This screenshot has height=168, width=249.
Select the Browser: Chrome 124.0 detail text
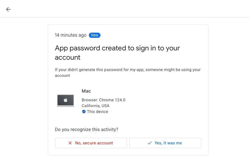click(103, 100)
